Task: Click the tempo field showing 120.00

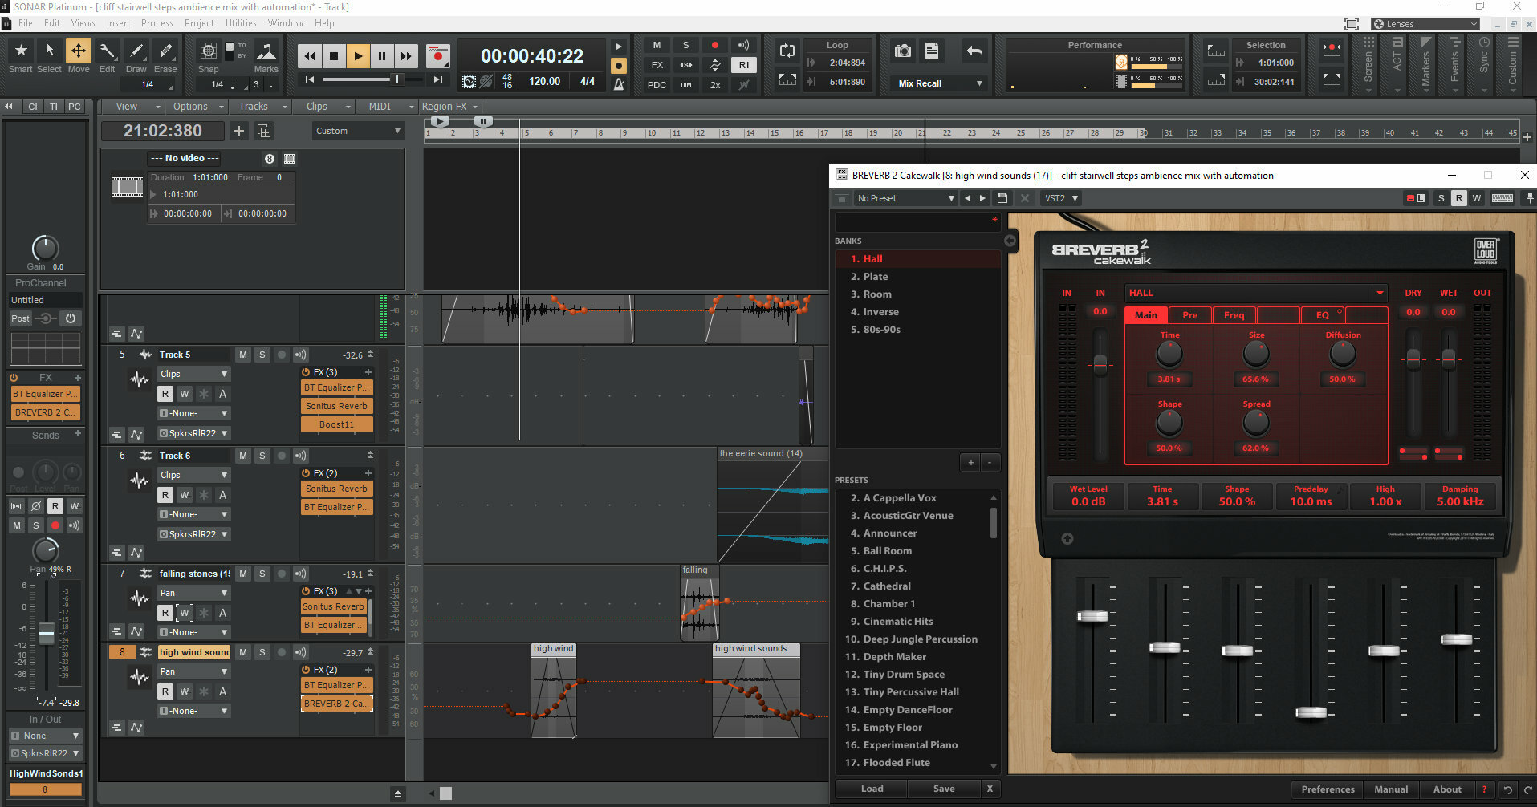Action: coord(544,82)
